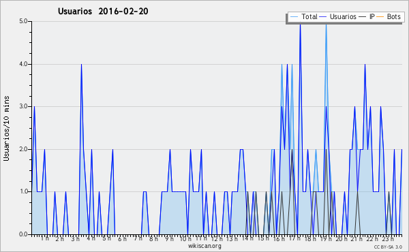409x252 pixels.
Task: Click the 17 h x-axis label
Action: point(294,238)
